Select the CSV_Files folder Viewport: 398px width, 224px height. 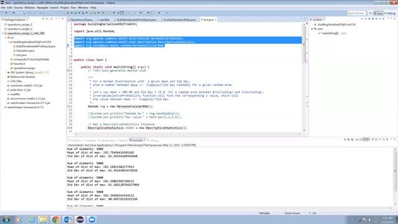coord(16,81)
